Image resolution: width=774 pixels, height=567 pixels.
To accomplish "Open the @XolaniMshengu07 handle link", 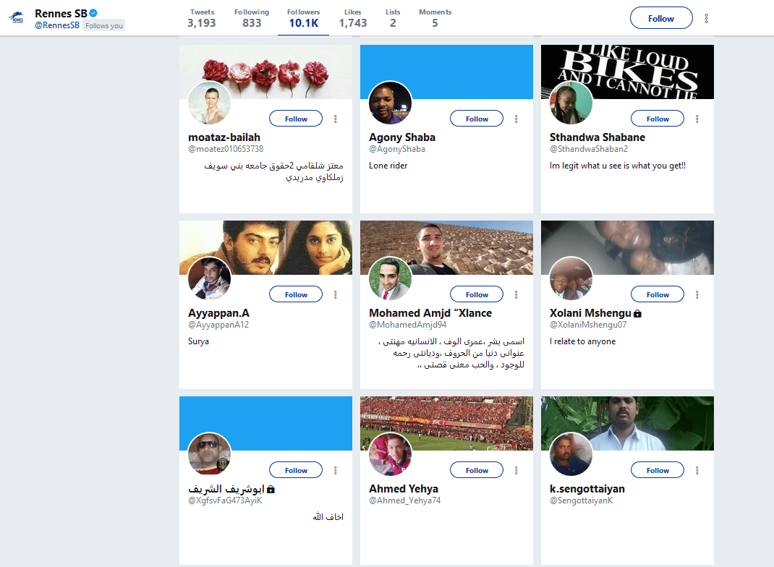I will coord(588,325).
